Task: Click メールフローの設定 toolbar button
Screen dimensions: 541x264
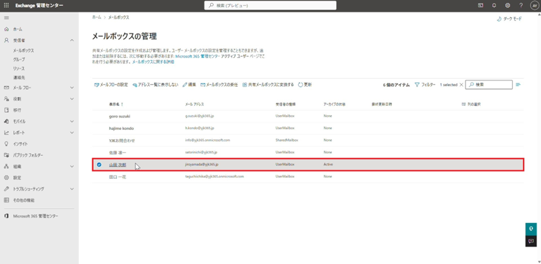Action: pos(111,85)
